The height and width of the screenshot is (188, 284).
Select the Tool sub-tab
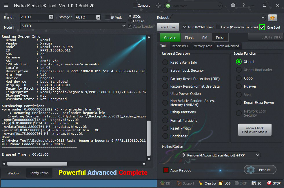(x=163, y=46)
